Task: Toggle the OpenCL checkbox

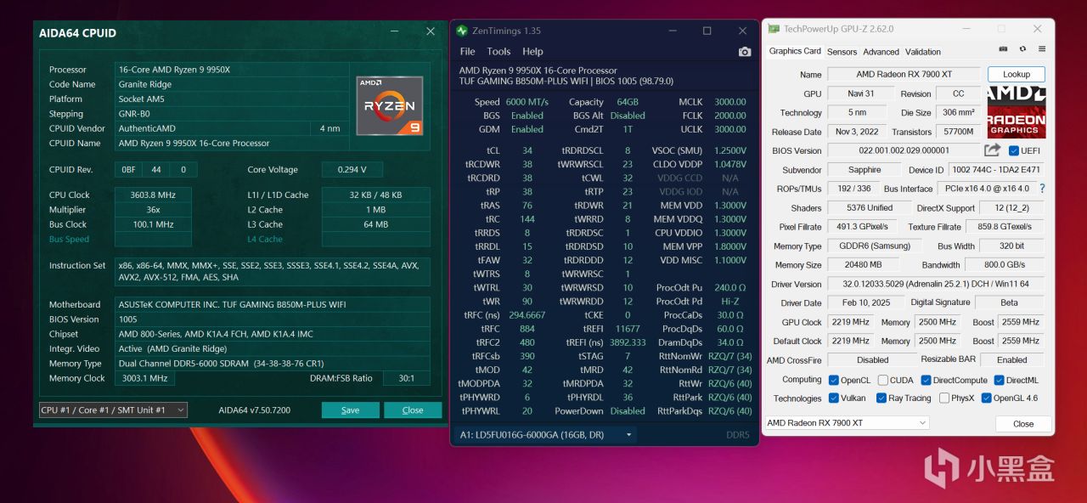Action: (x=833, y=380)
